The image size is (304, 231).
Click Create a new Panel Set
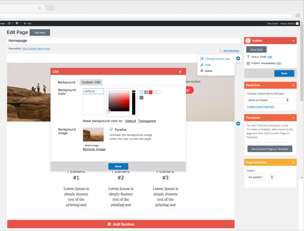click(x=260, y=107)
